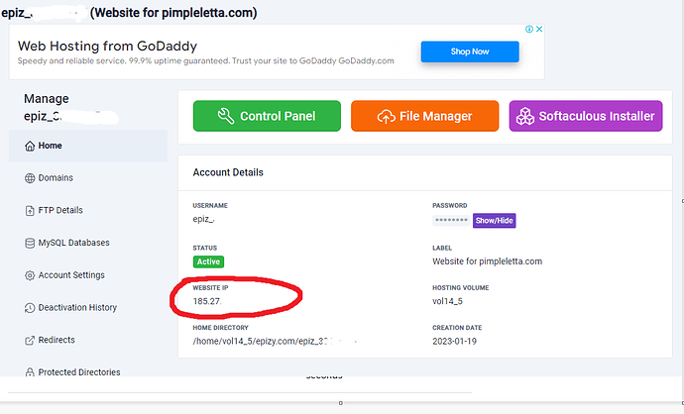Open the "Web Hosting from GoDaddy" ad headline

107,46
